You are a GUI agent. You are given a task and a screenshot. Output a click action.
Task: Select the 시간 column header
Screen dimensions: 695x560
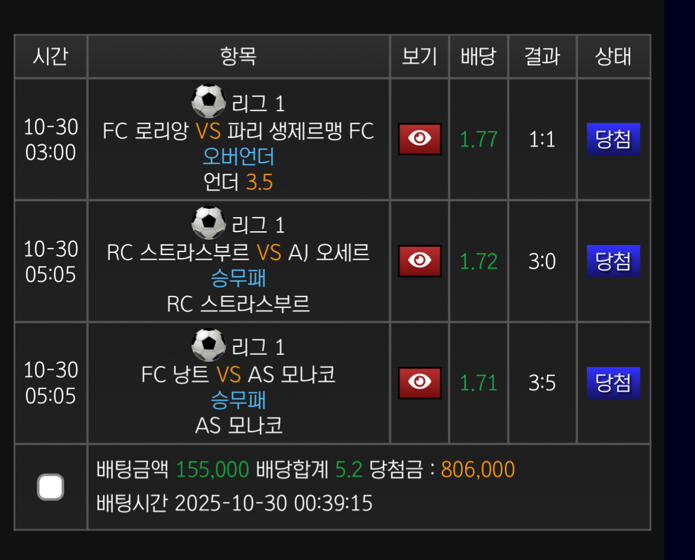pos(50,56)
